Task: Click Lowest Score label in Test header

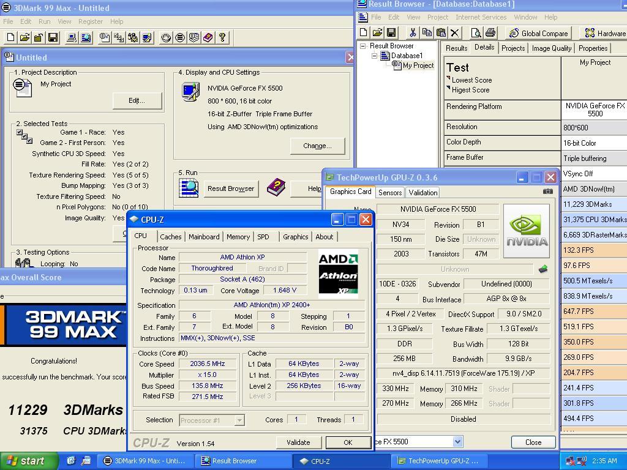Action: pos(471,80)
